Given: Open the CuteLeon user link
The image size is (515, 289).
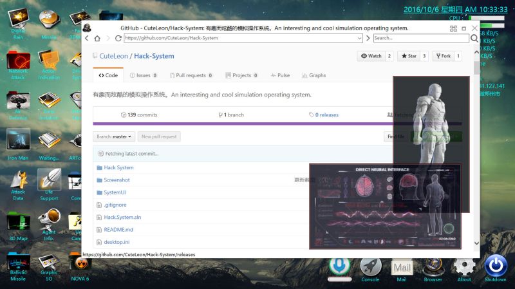Looking at the screenshot, I should click(x=114, y=56).
